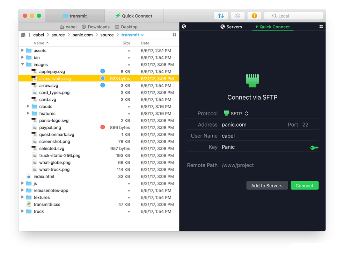Click the transmit5.css file icon

tap(29, 204)
